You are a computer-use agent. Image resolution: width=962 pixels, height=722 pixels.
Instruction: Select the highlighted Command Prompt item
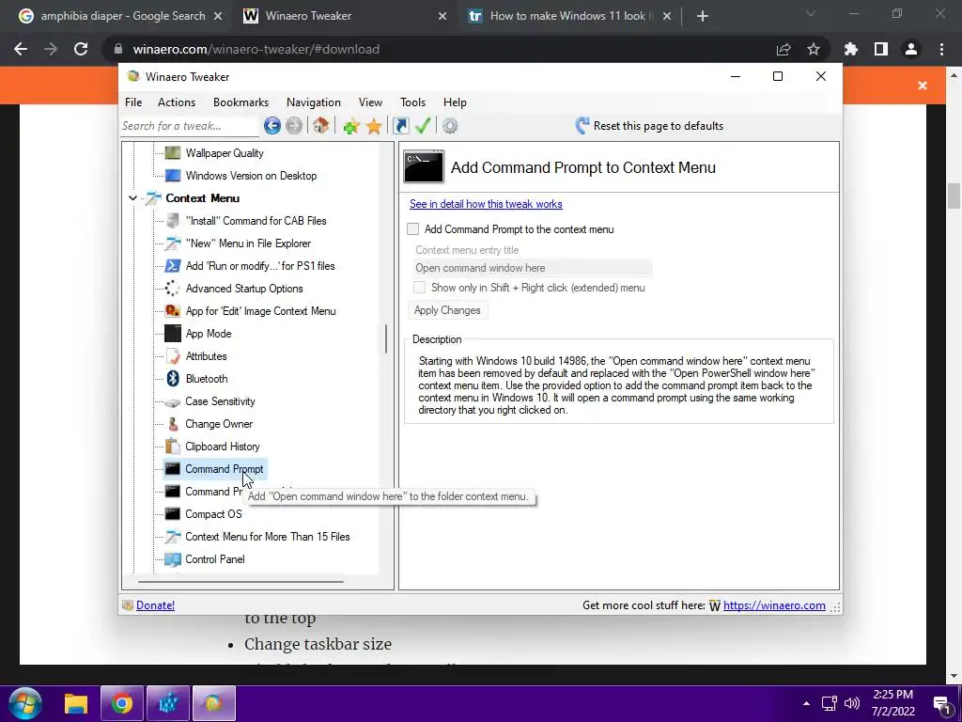pos(224,469)
